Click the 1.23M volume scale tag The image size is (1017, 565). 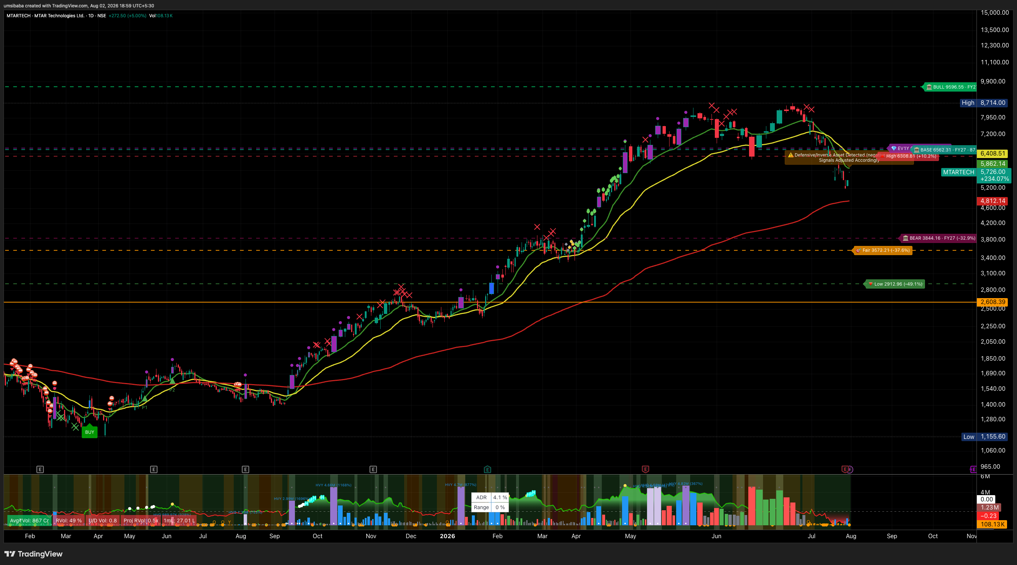tap(989, 507)
